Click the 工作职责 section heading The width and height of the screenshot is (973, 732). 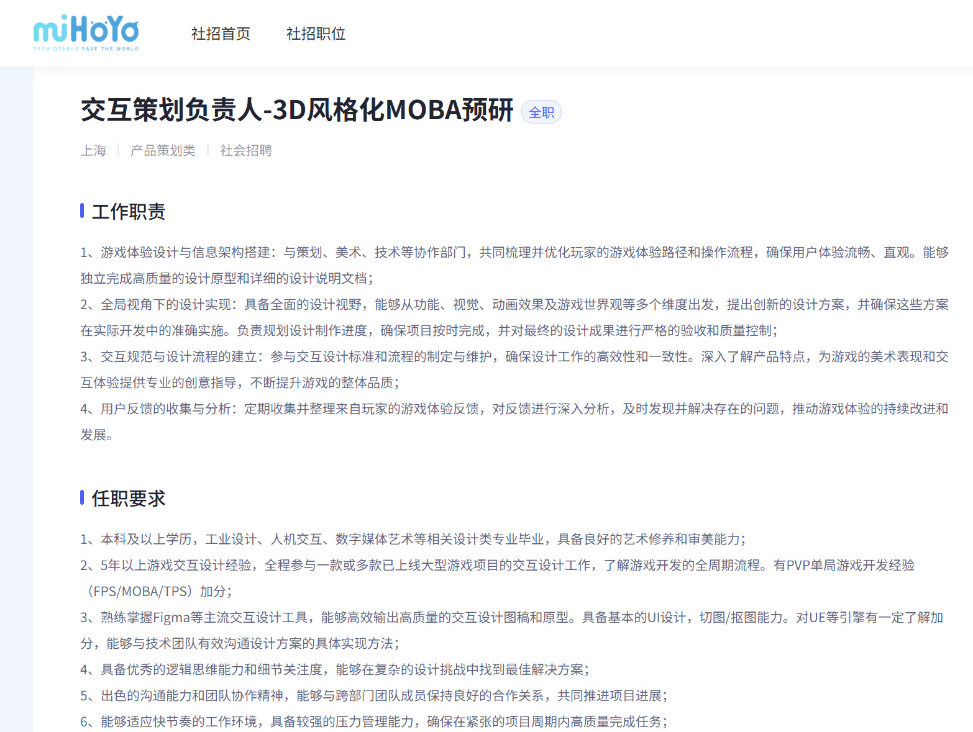(x=129, y=212)
